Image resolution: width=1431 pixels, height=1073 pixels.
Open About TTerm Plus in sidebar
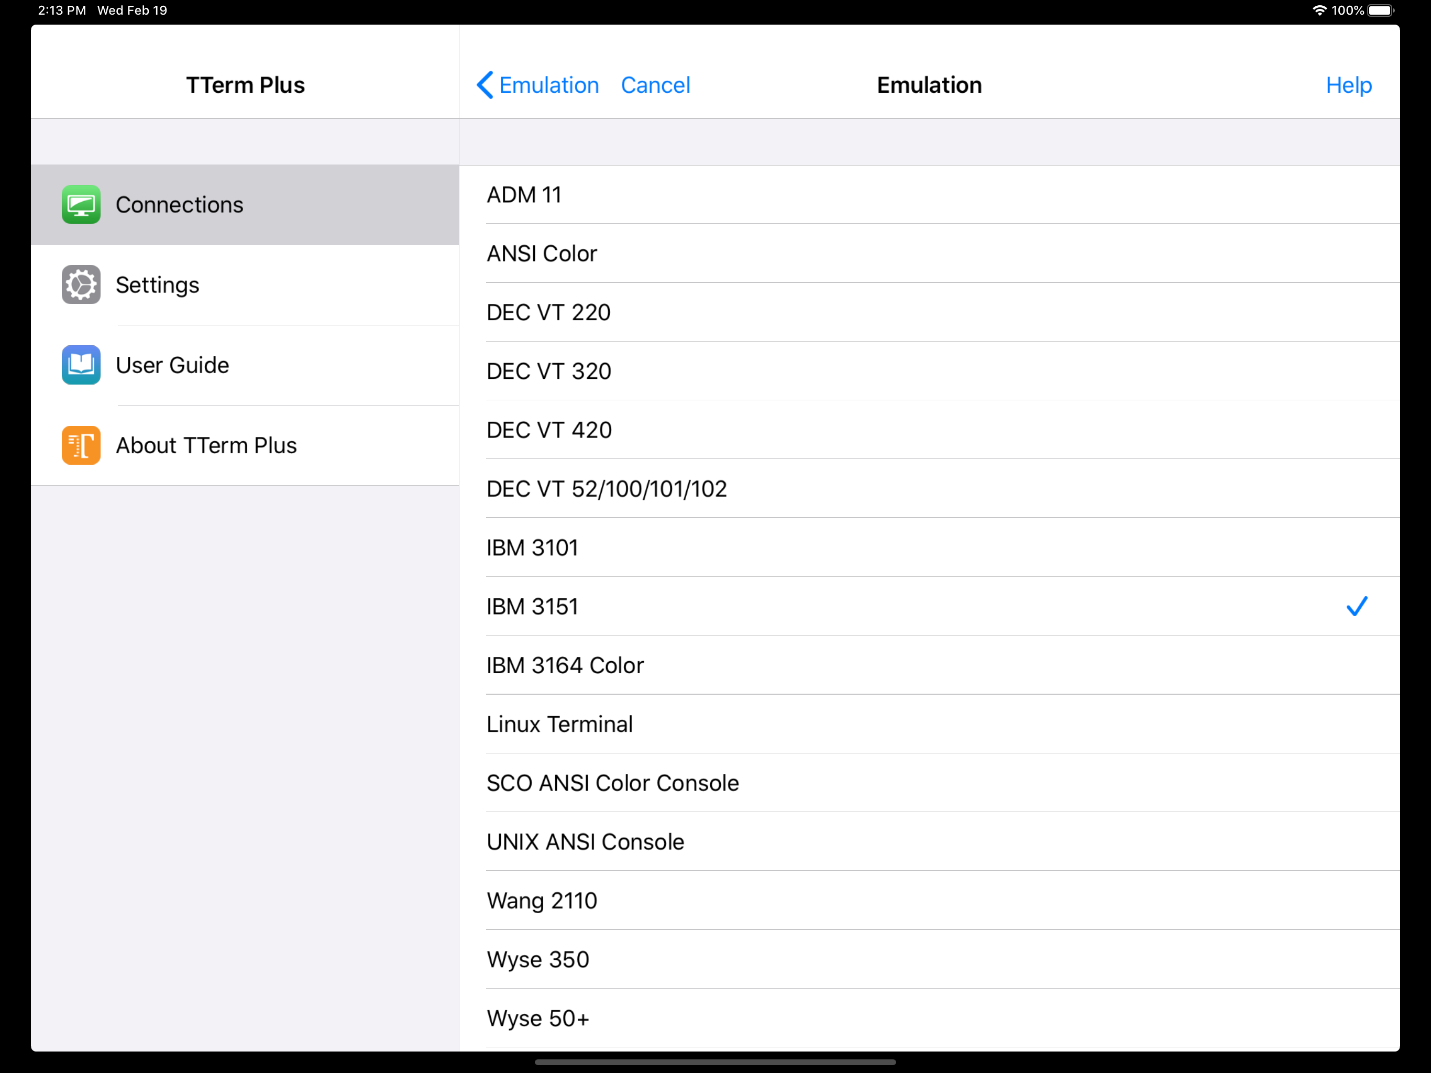[245, 445]
